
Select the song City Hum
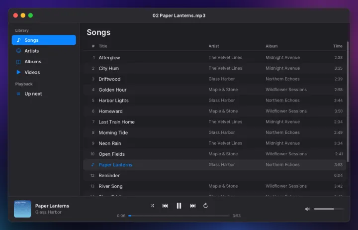pos(109,68)
